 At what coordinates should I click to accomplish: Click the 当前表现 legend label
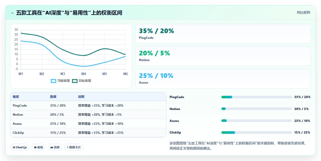coord(64,81)
